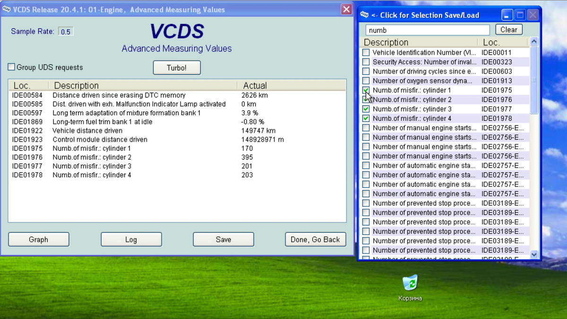This screenshot has width=567, height=319.
Task: Click the Save button
Action: (223, 239)
